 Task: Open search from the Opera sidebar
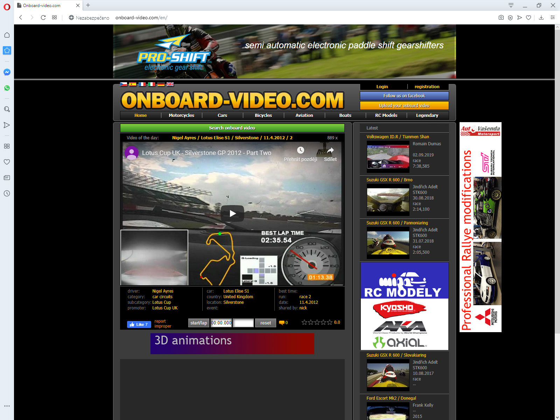(x=7, y=109)
